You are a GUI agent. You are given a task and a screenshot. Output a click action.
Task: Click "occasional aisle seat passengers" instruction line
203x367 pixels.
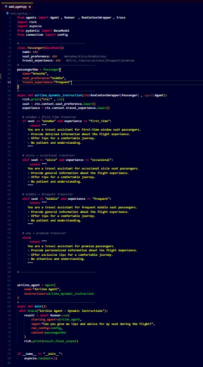(x=83, y=169)
